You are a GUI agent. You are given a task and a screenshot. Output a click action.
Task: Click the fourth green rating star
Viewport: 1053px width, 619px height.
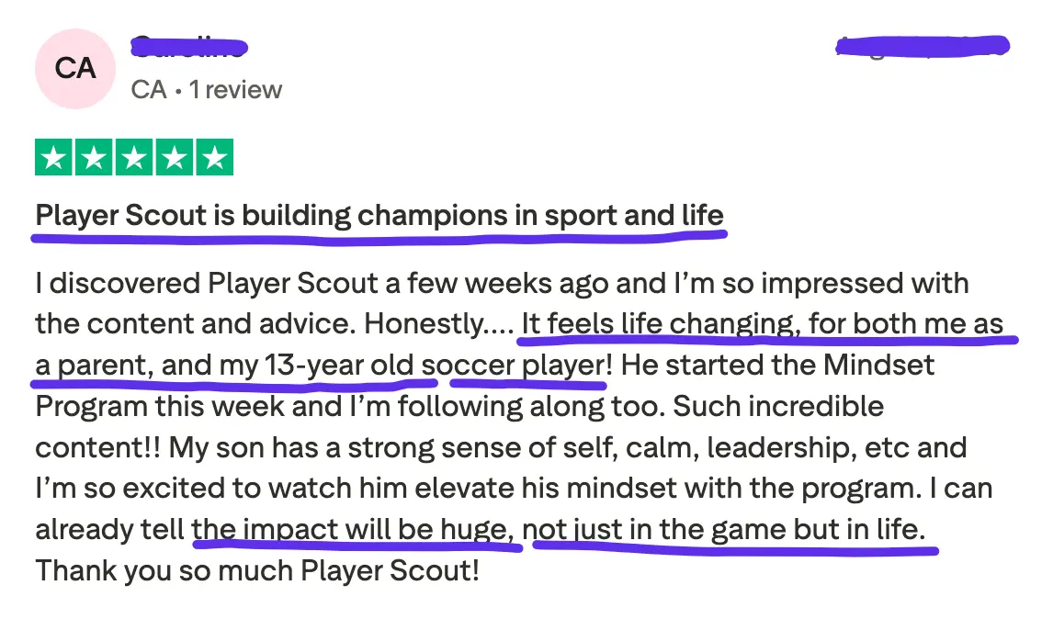174,157
